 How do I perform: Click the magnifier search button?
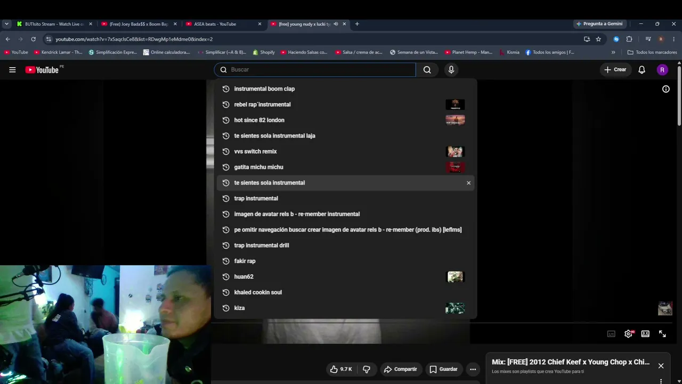tap(427, 70)
